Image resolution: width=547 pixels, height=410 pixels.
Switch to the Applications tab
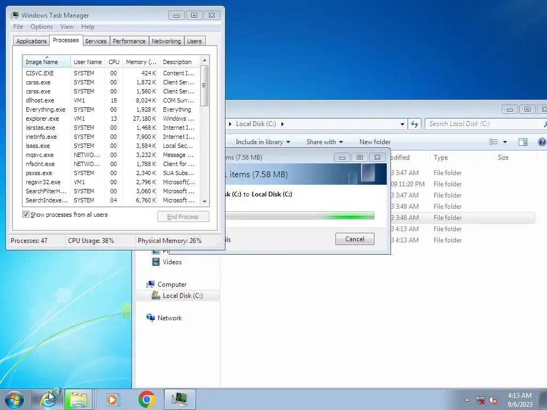click(32, 41)
